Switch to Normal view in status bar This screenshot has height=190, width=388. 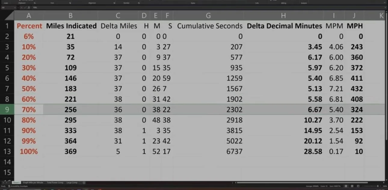pyautogui.click(x=346, y=186)
